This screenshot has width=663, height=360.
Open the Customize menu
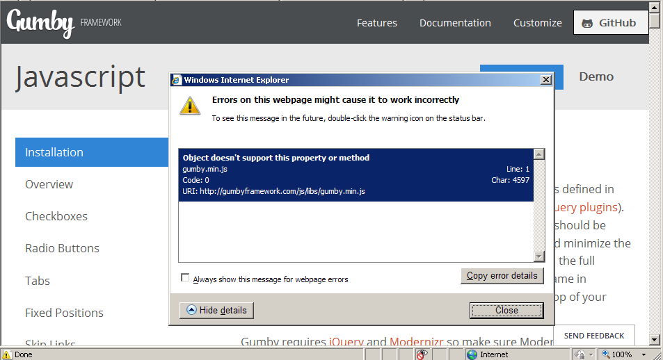tap(537, 23)
